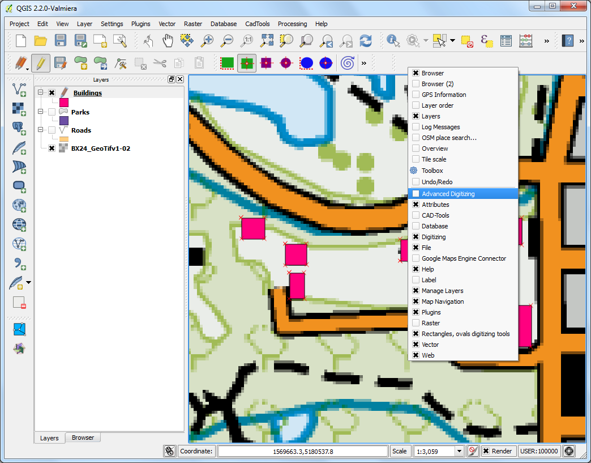The height and width of the screenshot is (463, 591).
Task: Add vector layer from side toolbar
Action: coord(19,90)
